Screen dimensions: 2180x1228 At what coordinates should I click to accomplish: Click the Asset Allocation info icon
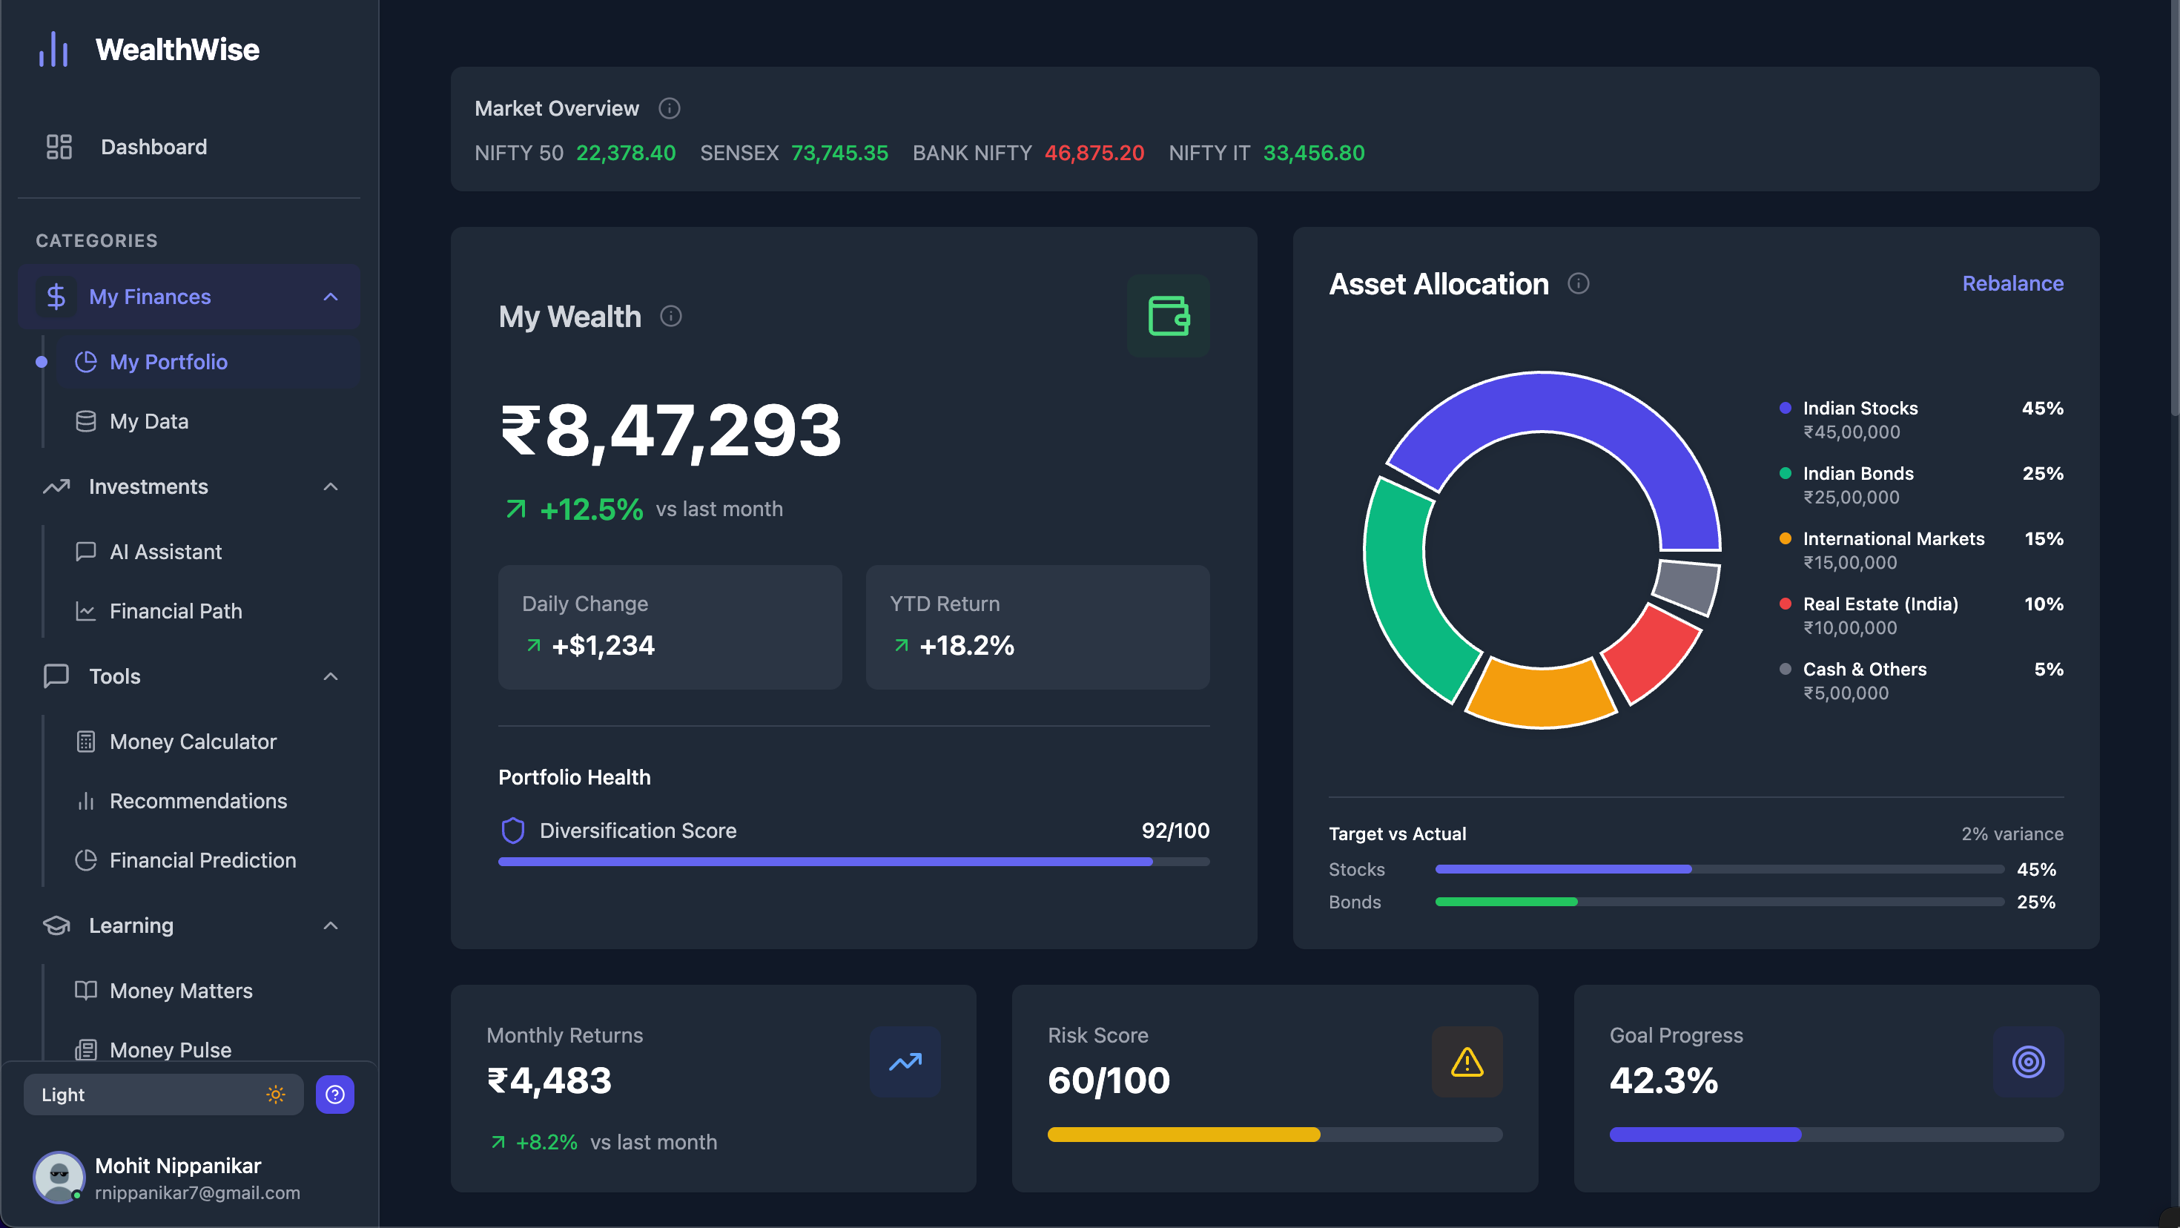point(1577,283)
